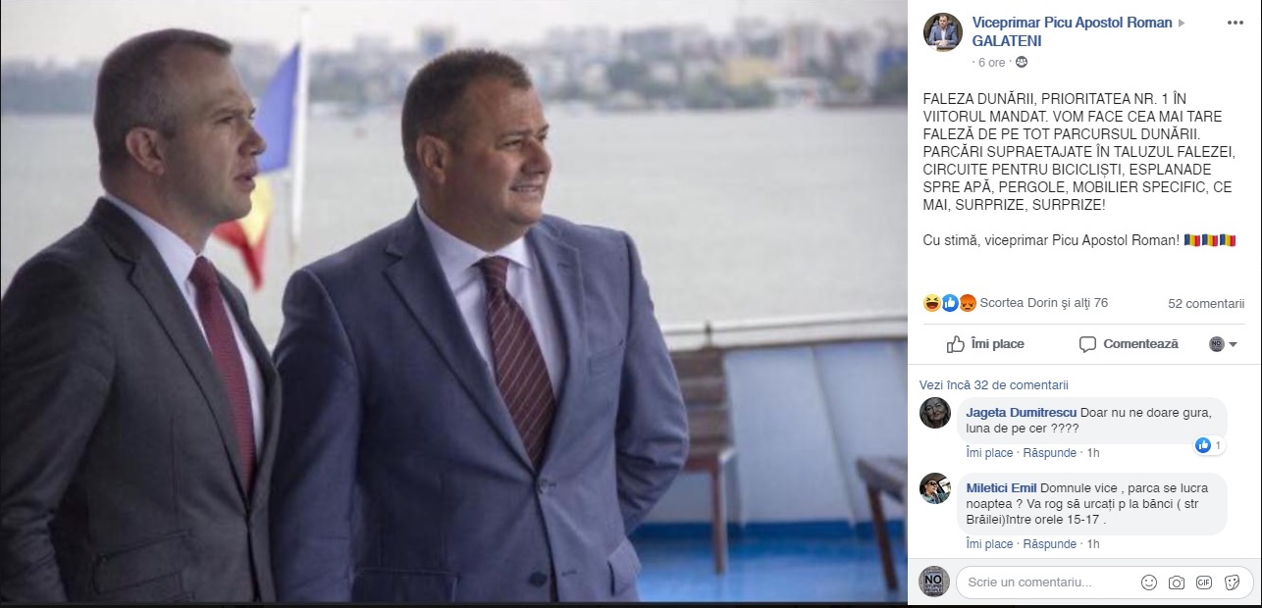The width and height of the screenshot is (1262, 608).
Task: Click the like count on Jageta's comment
Action: [x=1209, y=445]
